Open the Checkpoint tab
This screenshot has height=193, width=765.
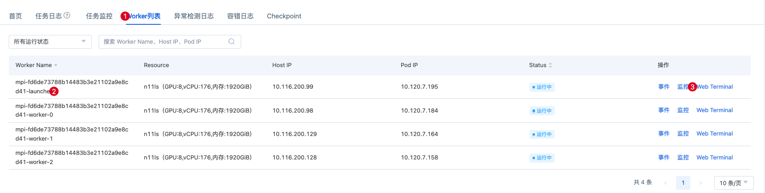[284, 16]
